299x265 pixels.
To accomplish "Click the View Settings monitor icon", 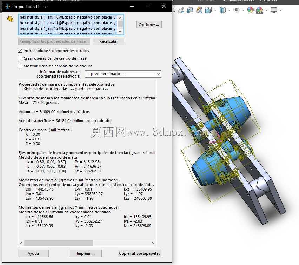I will tap(274, 10).
